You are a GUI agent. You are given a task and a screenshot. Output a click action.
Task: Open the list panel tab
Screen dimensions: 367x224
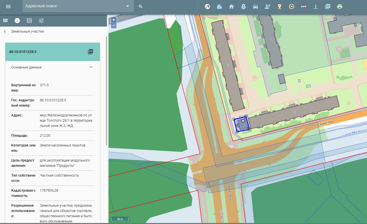29,21
